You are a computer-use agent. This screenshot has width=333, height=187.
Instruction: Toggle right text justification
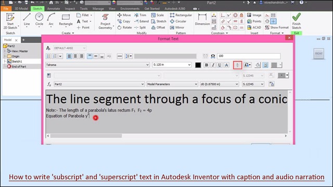[x=82, y=56]
